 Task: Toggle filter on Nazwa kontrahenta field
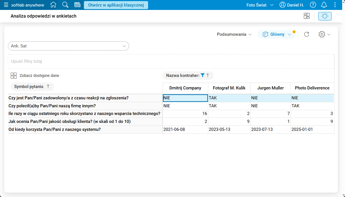[x=202, y=75]
